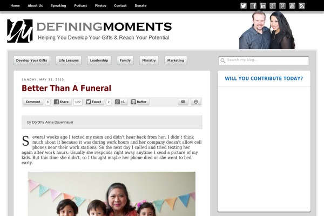Open the About Us page
Viewport: 324px width, 216px height.
coord(35,5)
